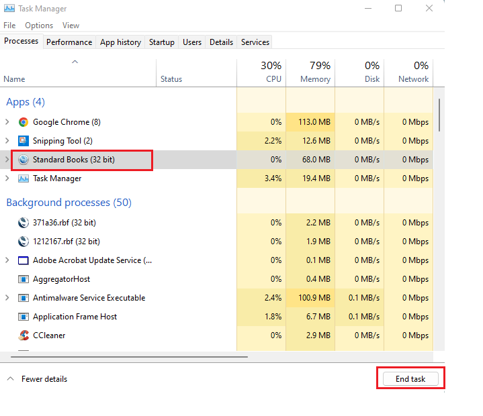The height and width of the screenshot is (416, 483).
Task: Open the Startup tab
Action: click(x=162, y=42)
